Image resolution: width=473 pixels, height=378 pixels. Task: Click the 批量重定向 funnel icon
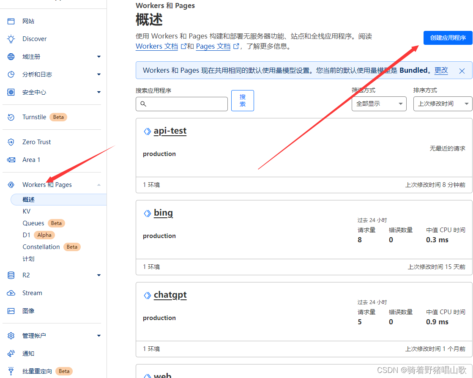pos(11,371)
